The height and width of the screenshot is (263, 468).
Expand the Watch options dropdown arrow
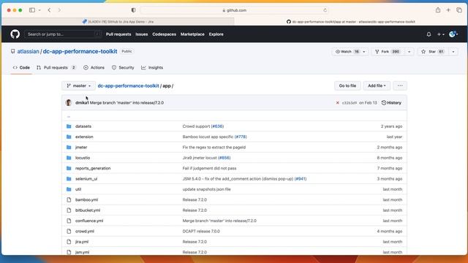pos(364,52)
